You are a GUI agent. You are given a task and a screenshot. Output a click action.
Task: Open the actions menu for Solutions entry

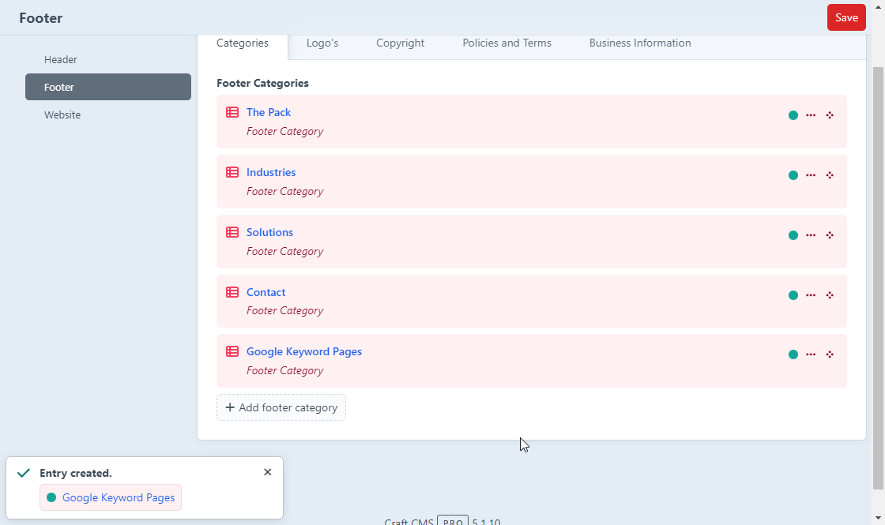[x=811, y=235]
